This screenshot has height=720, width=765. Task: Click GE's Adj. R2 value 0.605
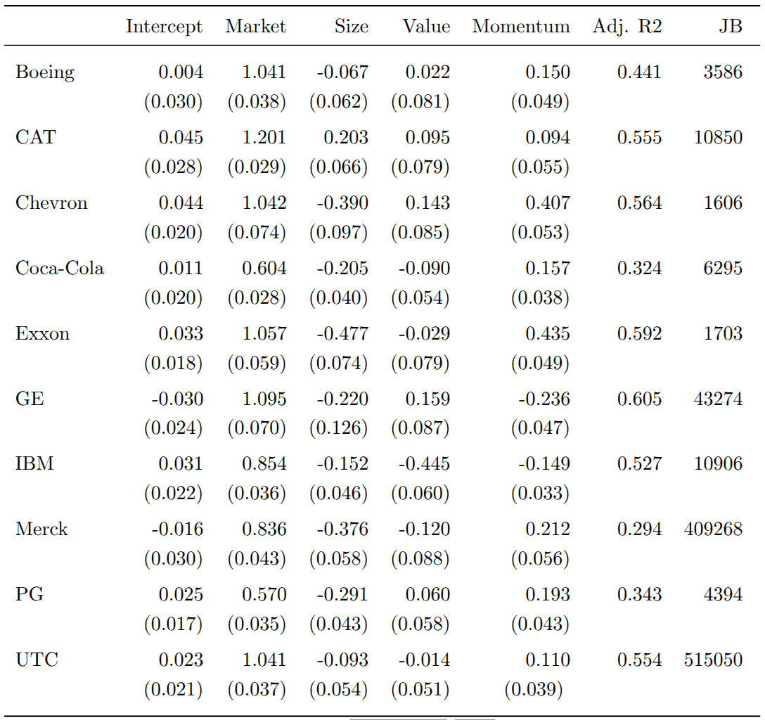(639, 399)
